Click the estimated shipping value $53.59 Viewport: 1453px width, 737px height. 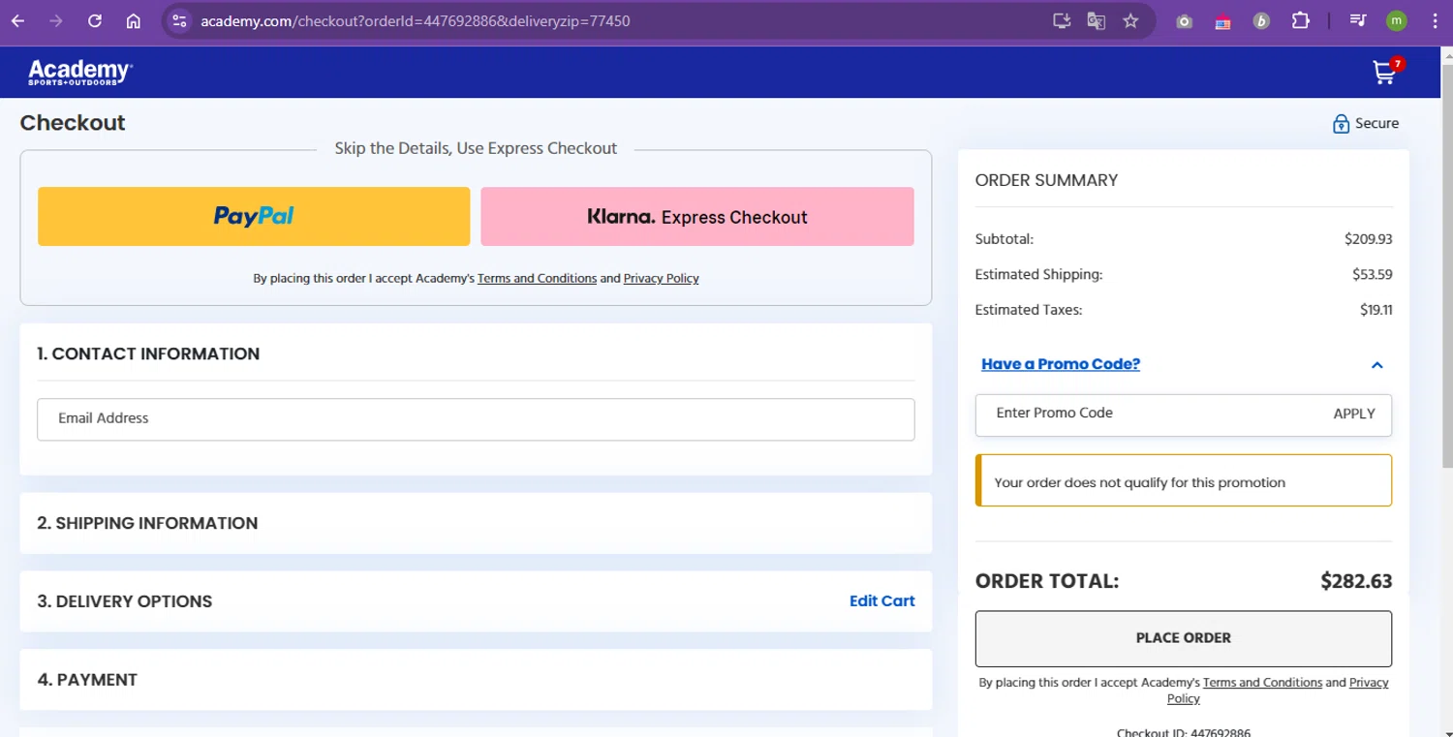point(1372,275)
